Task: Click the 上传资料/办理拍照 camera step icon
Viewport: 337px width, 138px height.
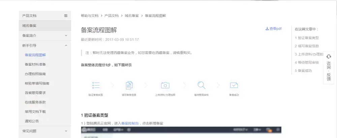Action: coord(165,85)
